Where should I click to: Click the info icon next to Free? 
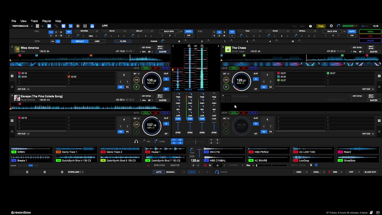[x=310, y=26]
